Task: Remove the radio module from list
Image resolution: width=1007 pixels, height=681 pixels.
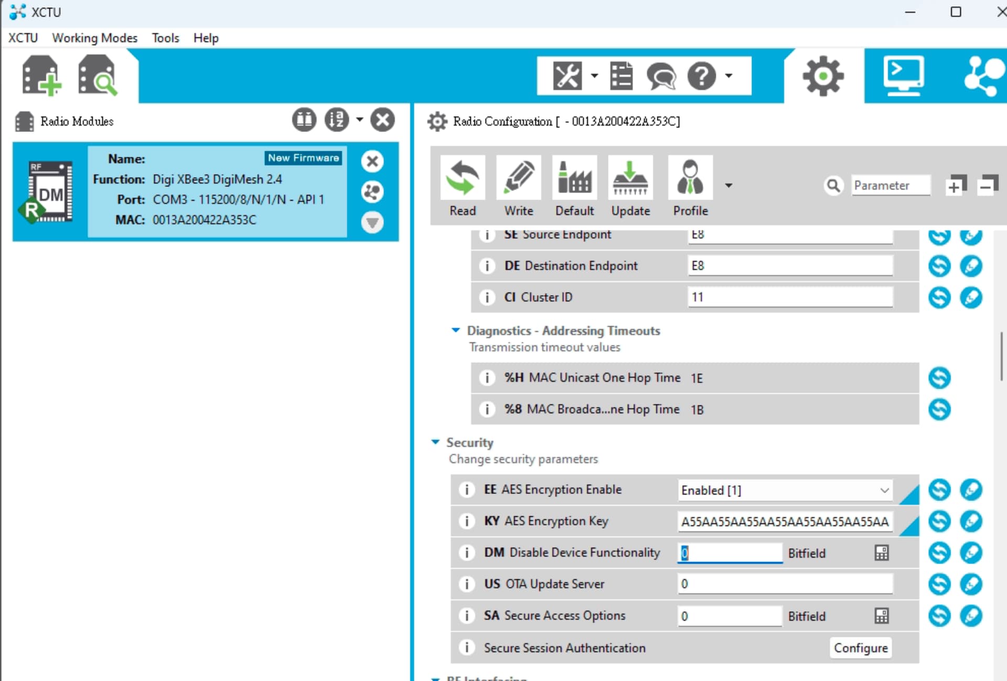Action: [x=372, y=161]
